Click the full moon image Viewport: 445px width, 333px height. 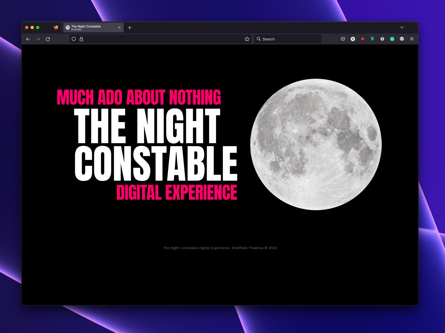pyautogui.click(x=316, y=145)
